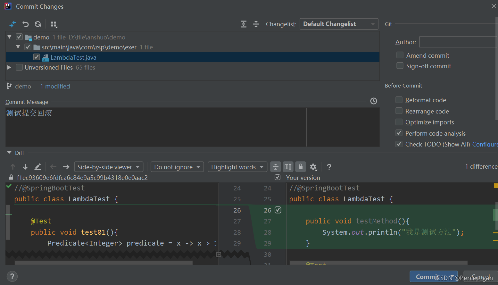Open Side-by-side viewer dropdown

click(x=109, y=167)
